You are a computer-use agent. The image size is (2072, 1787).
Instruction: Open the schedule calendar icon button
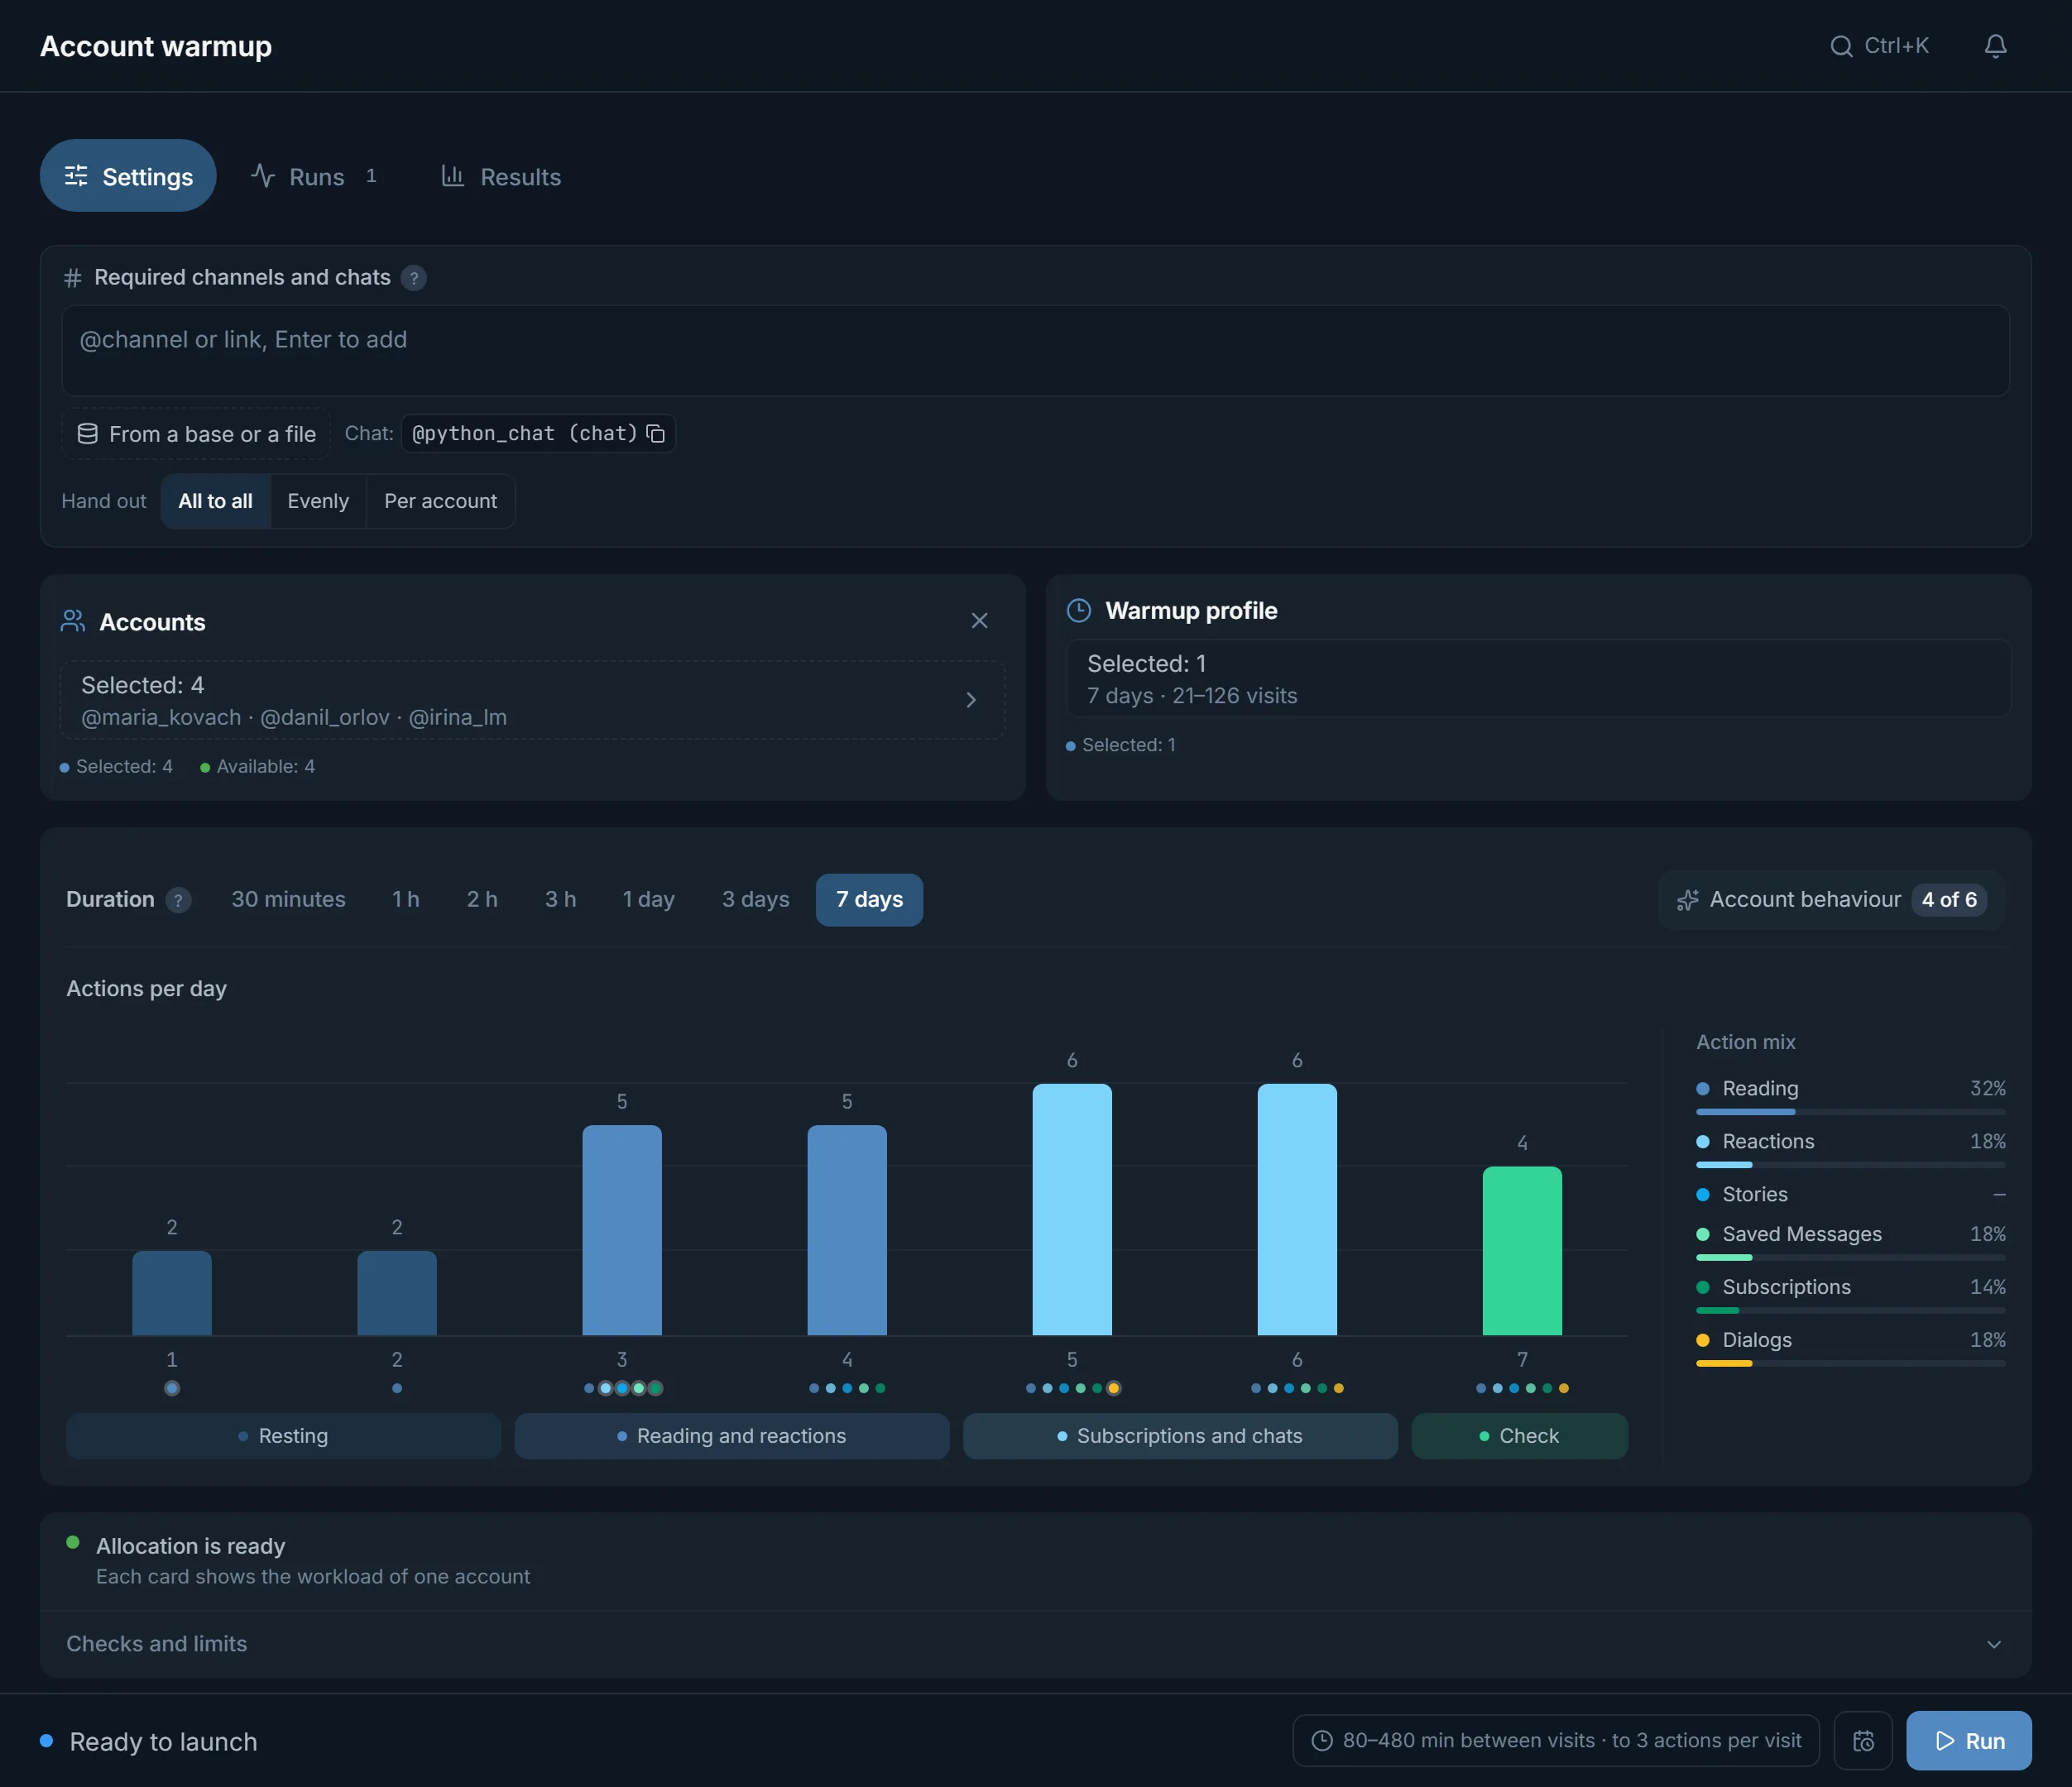1863,1740
